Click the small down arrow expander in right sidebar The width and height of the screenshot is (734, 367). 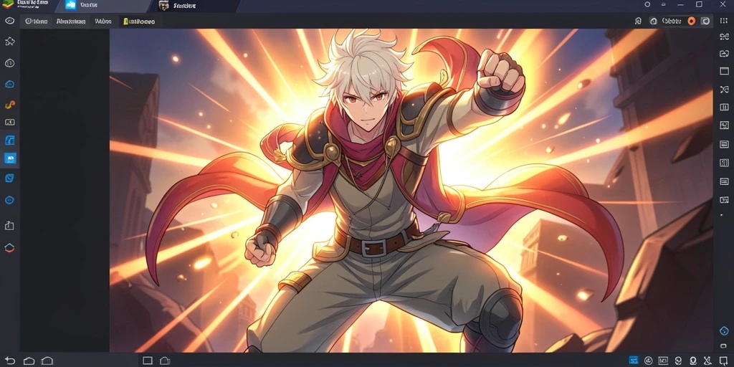721,215
